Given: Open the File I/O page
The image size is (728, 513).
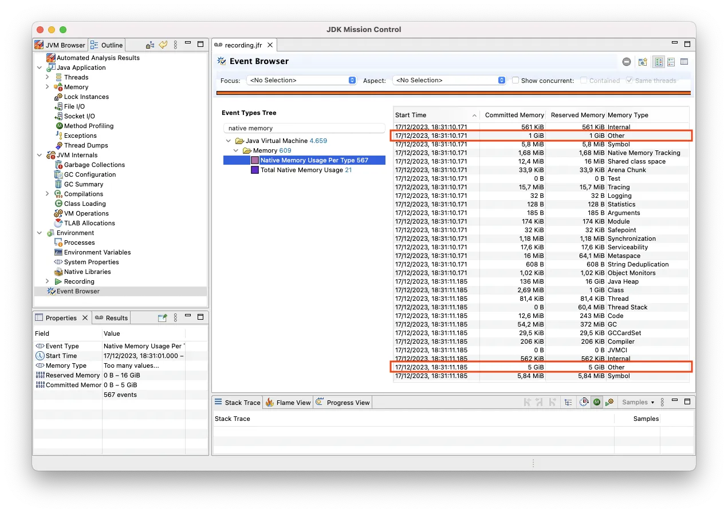Looking at the screenshot, I should pyautogui.click(x=74, y=106).
